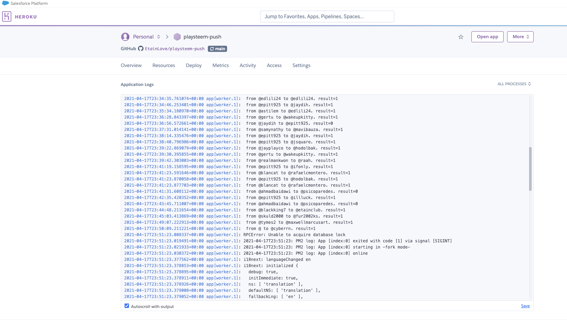Image resolution: width=567 pixels, height=320 pixels.
Task: Click the Save logs link
Action: click(525, 306)
